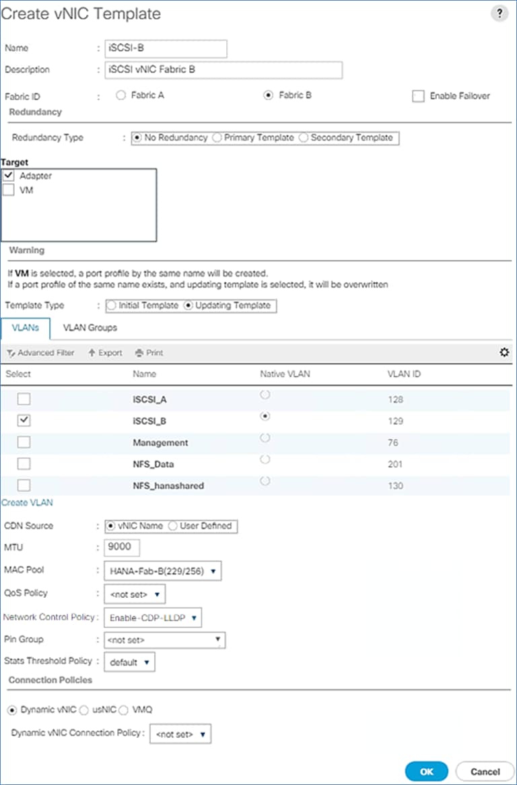This screenshot has width=517, height=785.
Task: Click the MTU input field
Action: coord(122,547)
